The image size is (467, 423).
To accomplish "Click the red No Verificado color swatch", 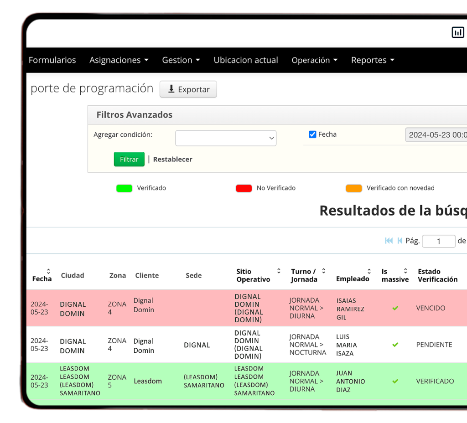I will click(243, 188).
